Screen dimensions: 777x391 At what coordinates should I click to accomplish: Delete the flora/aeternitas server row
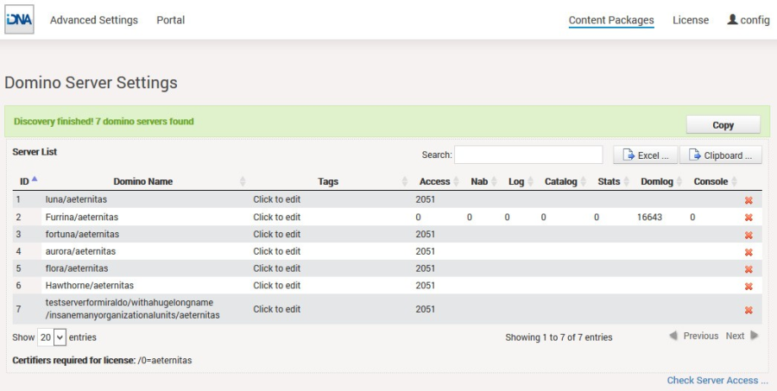[749, 269]
